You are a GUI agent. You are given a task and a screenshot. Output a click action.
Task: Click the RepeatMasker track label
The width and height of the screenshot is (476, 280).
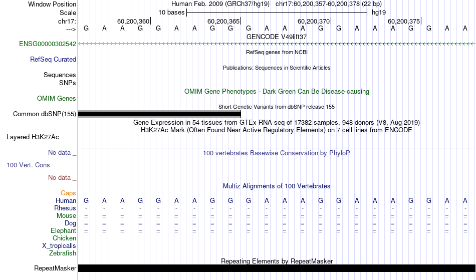[55, 268]
